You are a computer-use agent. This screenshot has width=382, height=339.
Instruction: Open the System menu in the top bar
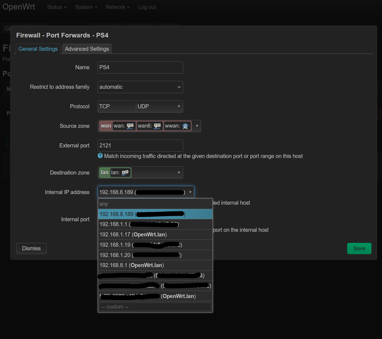click(x=86, y=7)
